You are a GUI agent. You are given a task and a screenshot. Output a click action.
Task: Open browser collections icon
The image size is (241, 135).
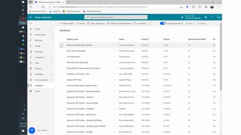pos(206,7)
